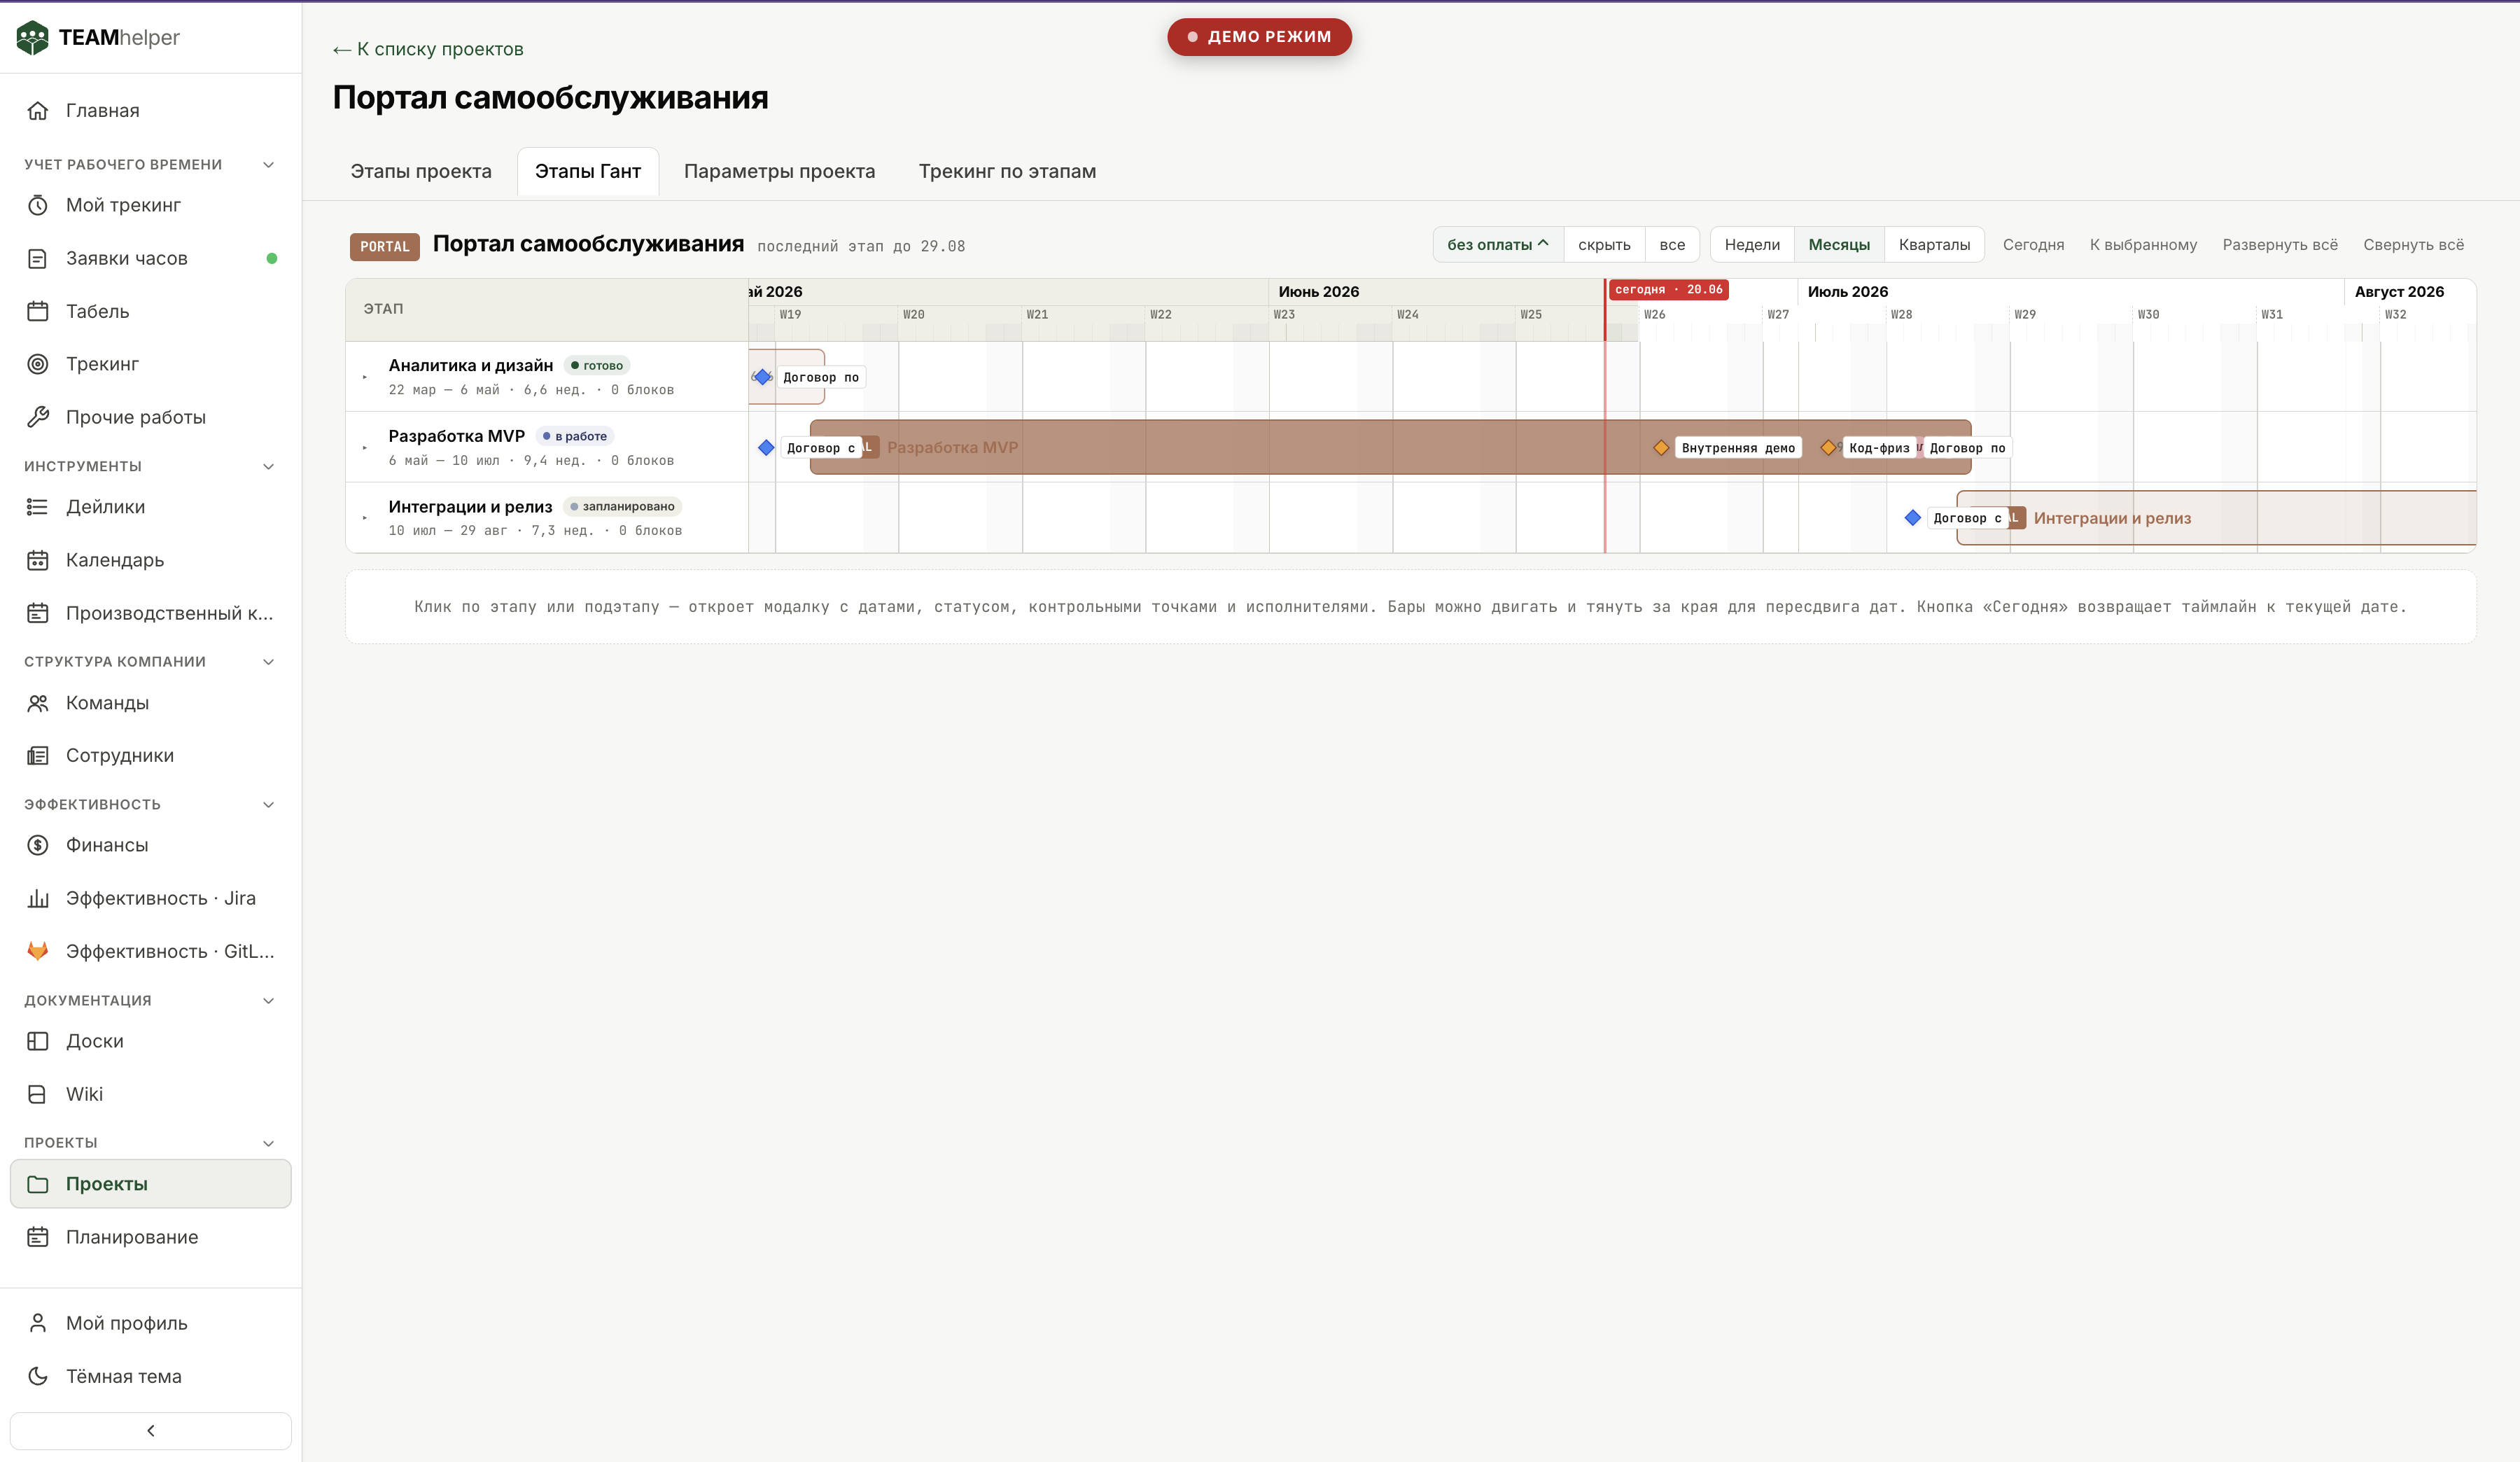Screen dimensions: 2520x1462
Task: Switch timeline scale to Недели
Action: click(1752, 245)
